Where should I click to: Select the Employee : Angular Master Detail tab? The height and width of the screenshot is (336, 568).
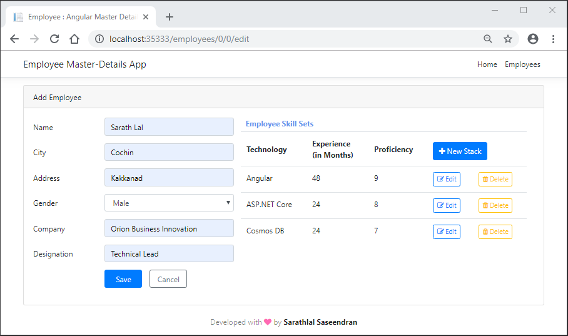[81, 17]
